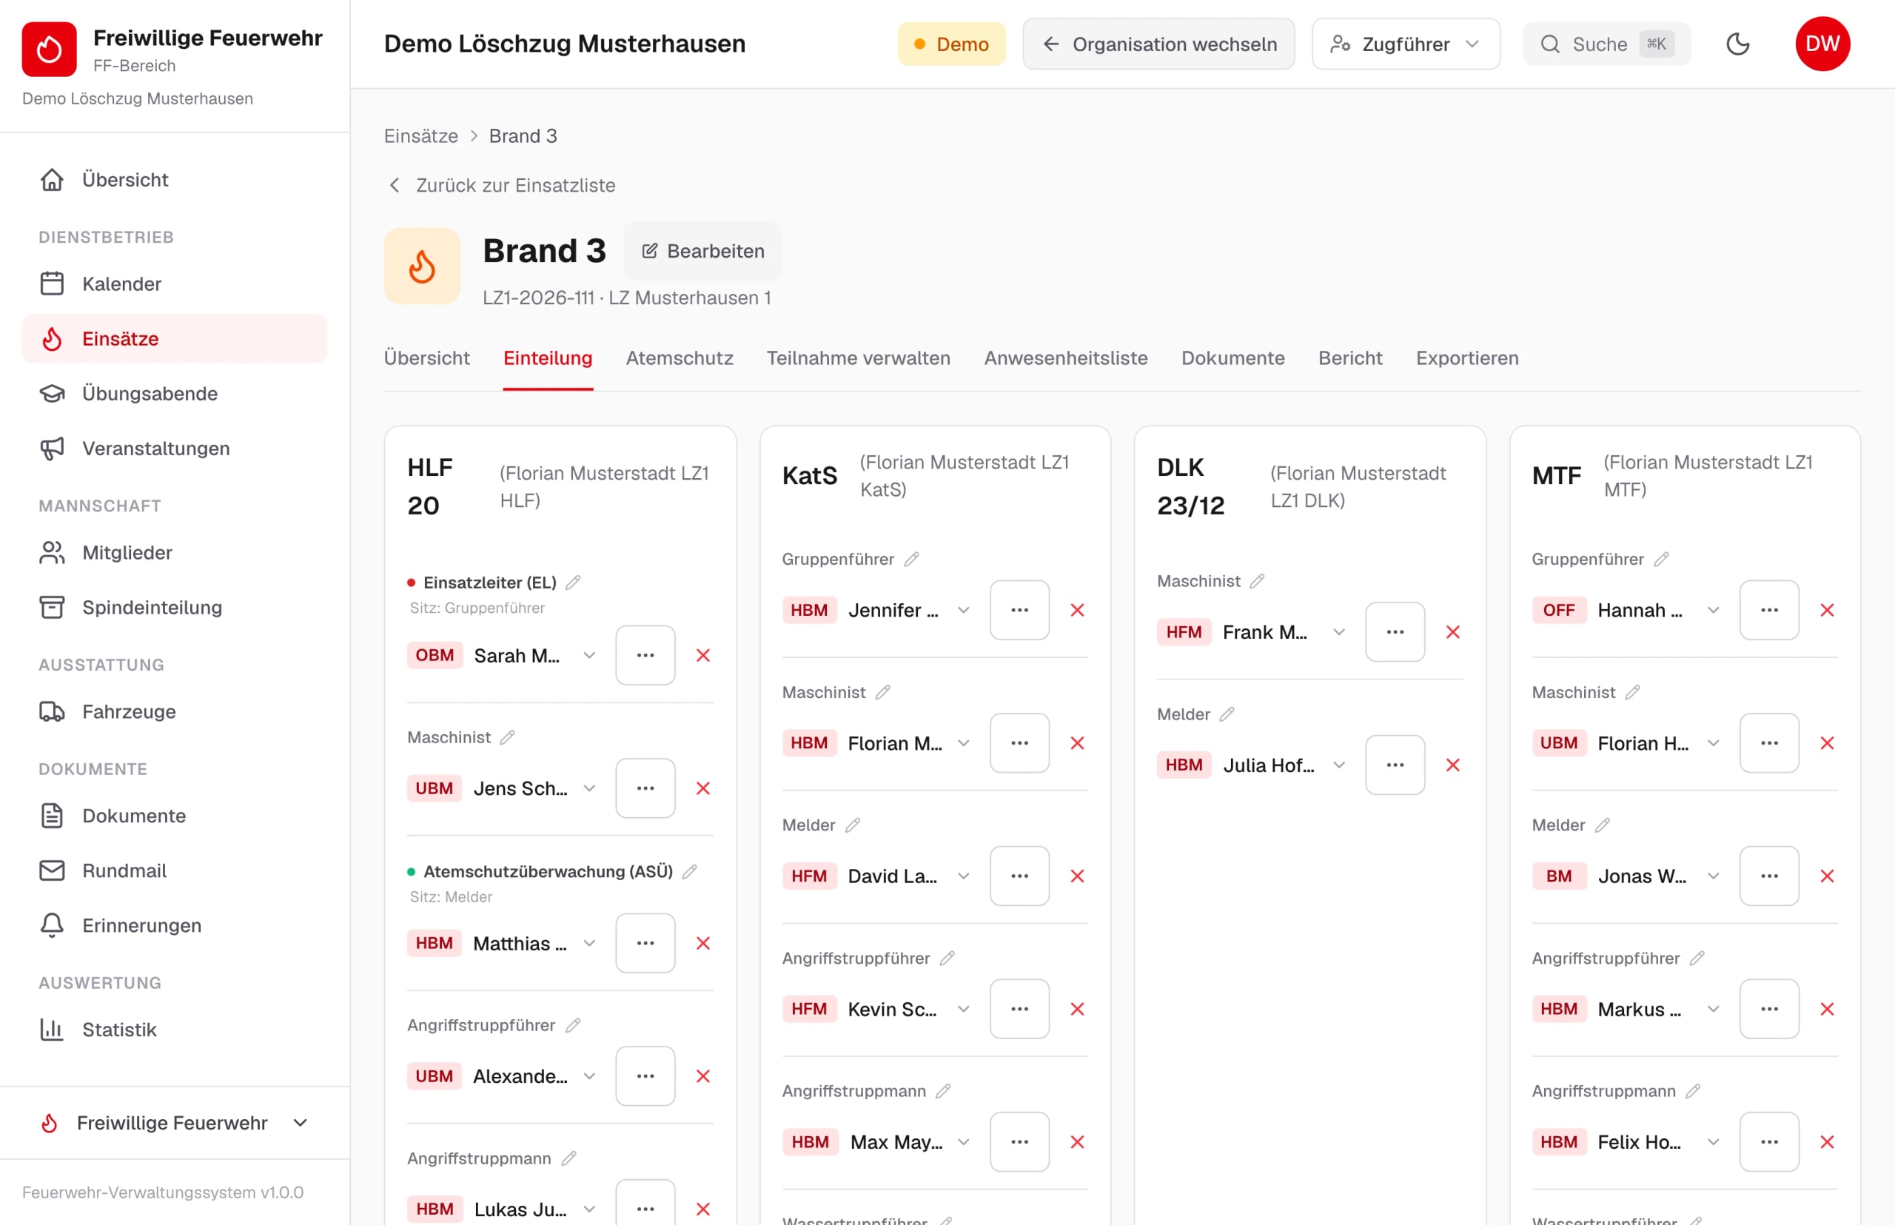The height and width of the screenshot is (1225, 1895).
Task: Edit the DLK Melder pencil icon
Action: tap(1227, 714)
